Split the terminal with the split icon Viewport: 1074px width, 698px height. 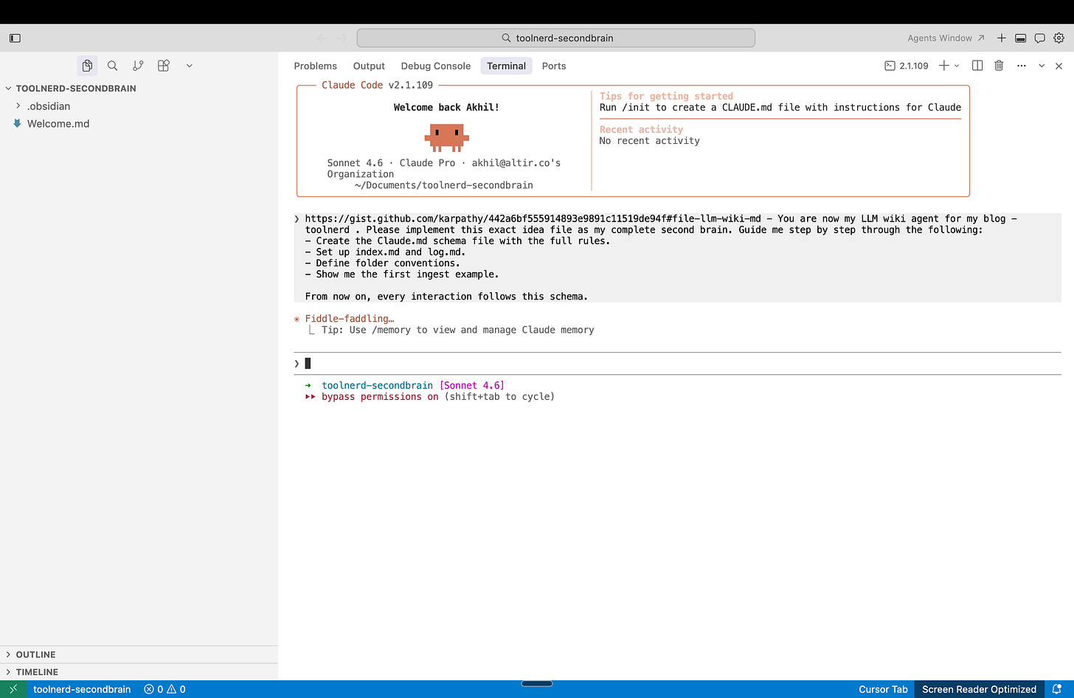[977, 66]
